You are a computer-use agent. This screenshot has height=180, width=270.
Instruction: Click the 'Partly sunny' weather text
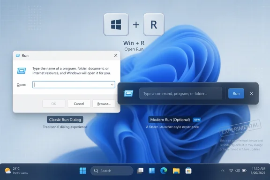pos(20,173)
